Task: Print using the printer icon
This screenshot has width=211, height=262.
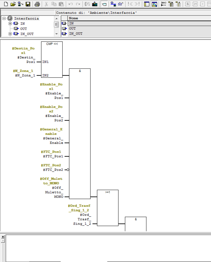Action: tap(37, 4)
